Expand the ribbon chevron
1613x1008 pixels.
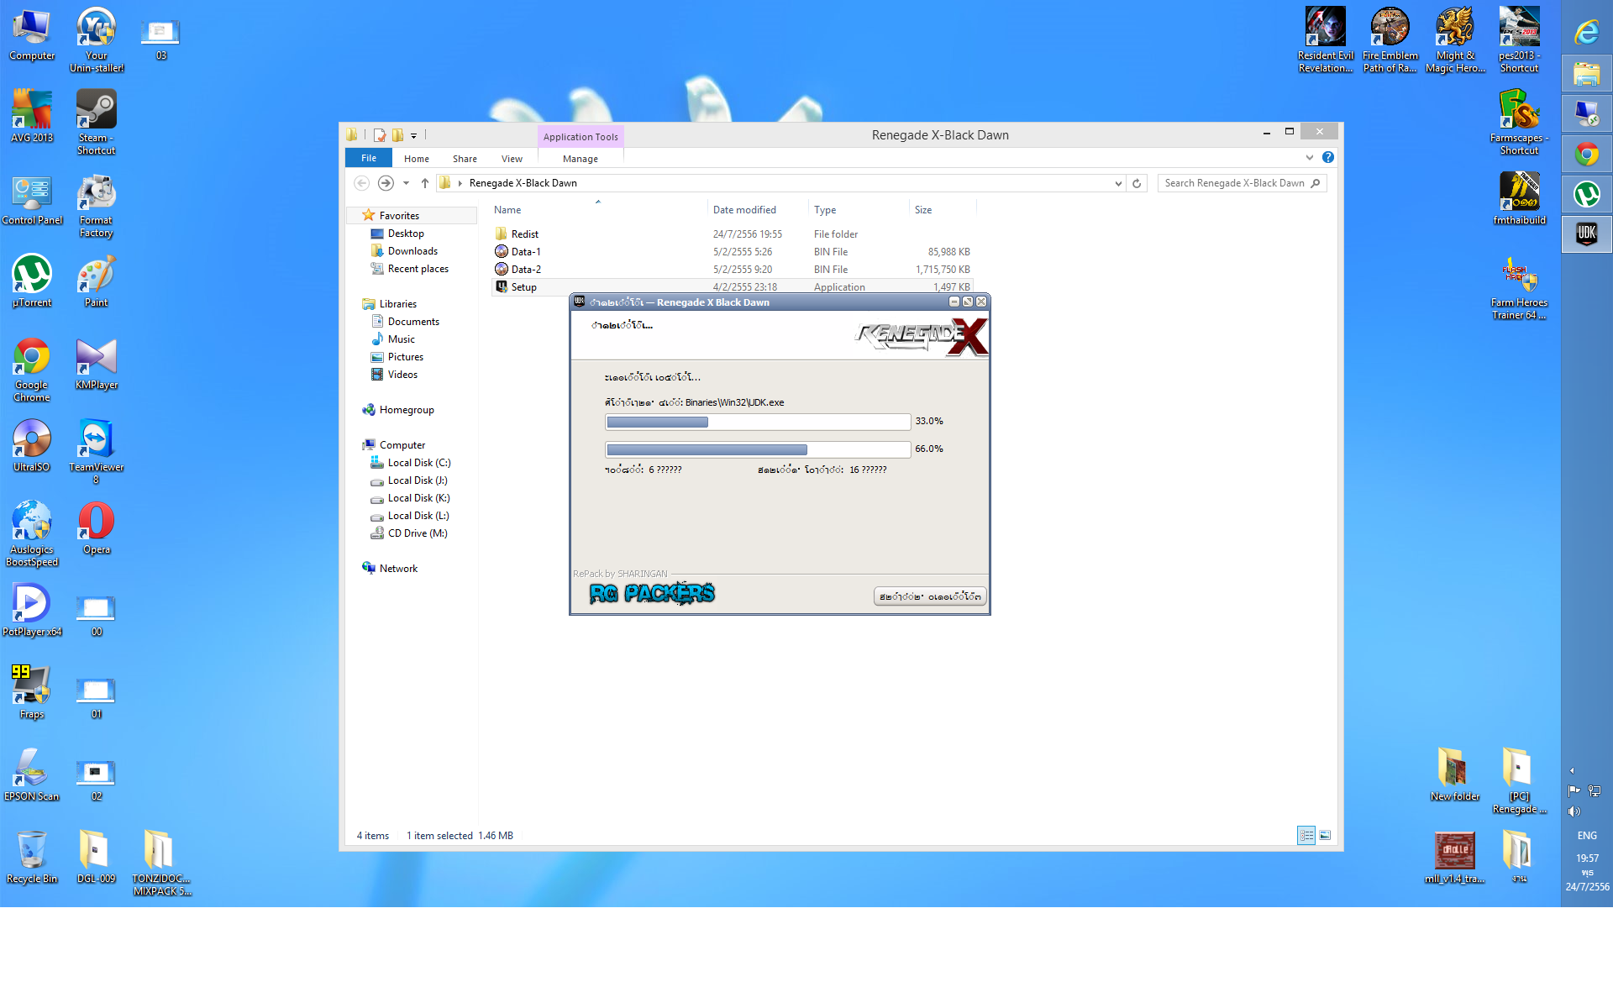coord(1309,158)
